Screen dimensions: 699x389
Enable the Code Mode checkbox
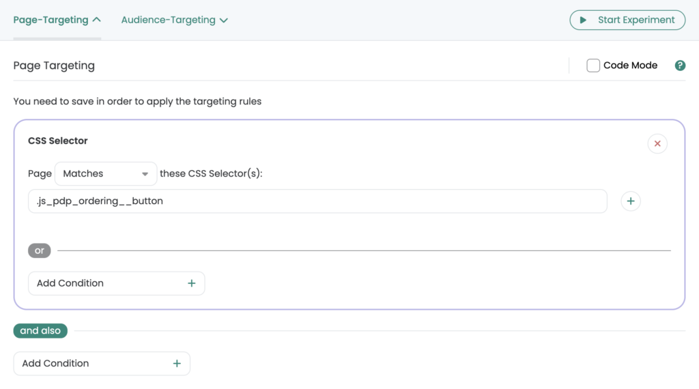(593, 66)
